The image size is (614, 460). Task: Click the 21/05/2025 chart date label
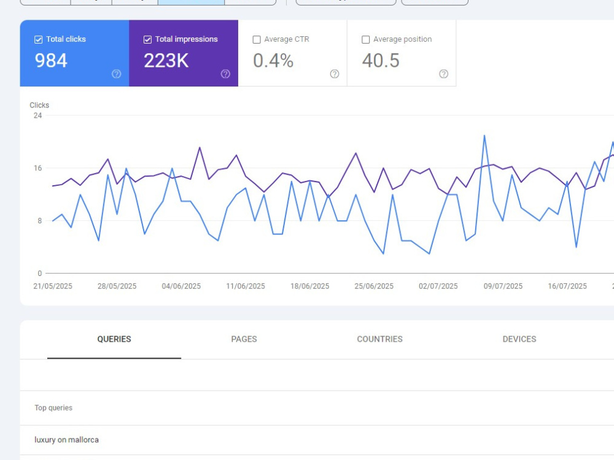pos(53,286)
